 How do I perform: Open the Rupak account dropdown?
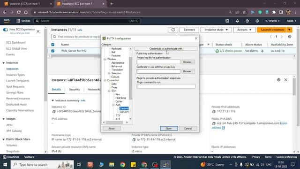291,21
